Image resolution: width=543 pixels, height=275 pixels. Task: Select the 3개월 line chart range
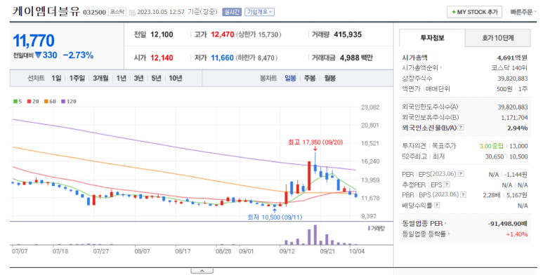coord(100,79)
